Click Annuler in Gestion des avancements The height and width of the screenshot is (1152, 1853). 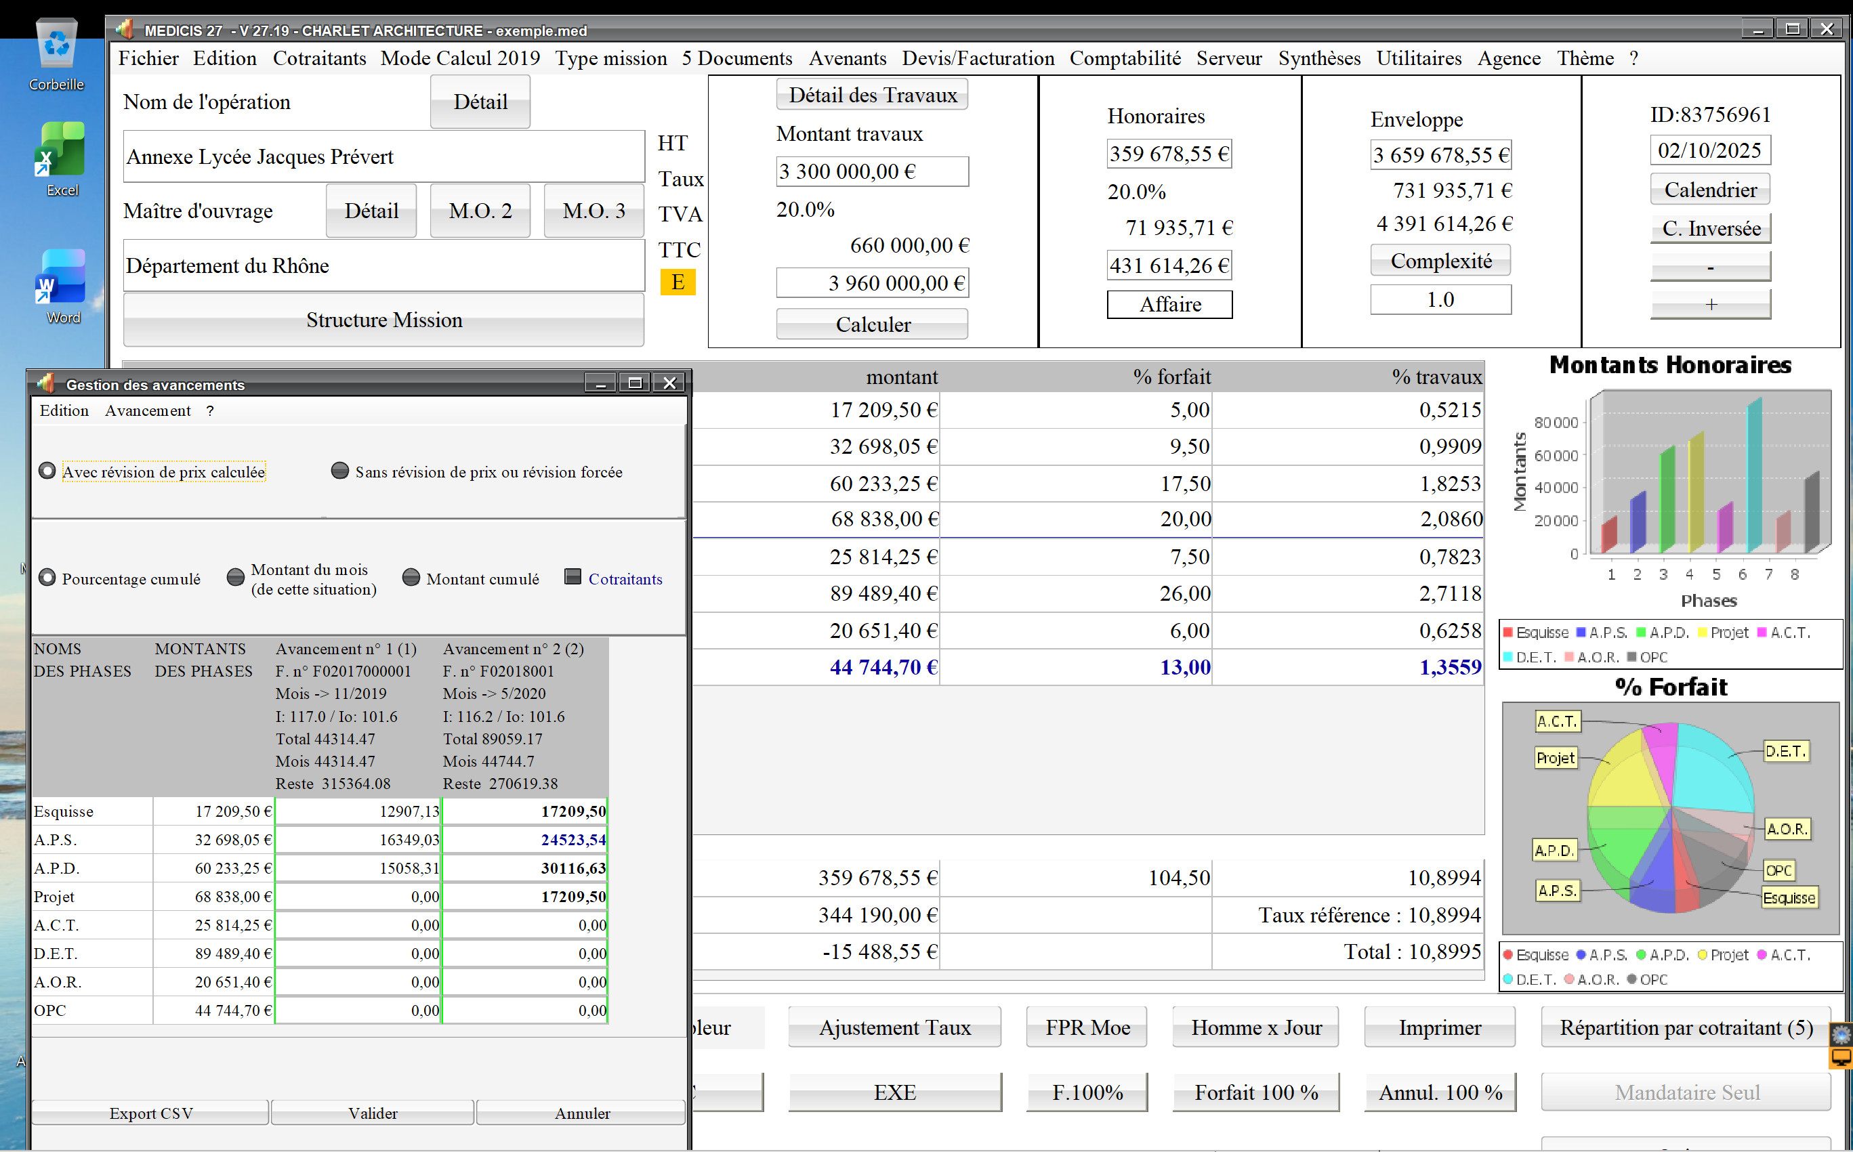click(x=581, y=1113)
